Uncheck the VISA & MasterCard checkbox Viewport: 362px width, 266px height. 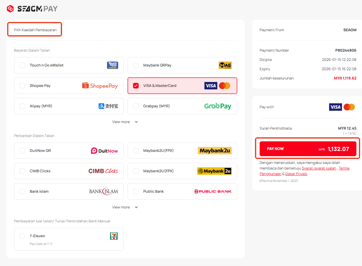coord(136,86)
